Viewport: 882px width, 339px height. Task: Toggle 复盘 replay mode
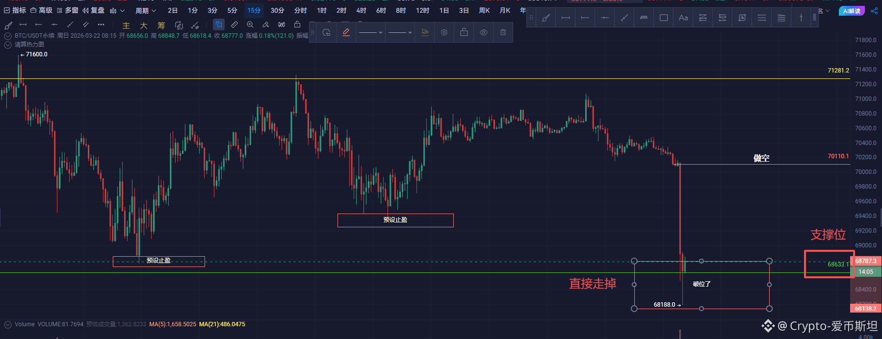click(93, 10)
